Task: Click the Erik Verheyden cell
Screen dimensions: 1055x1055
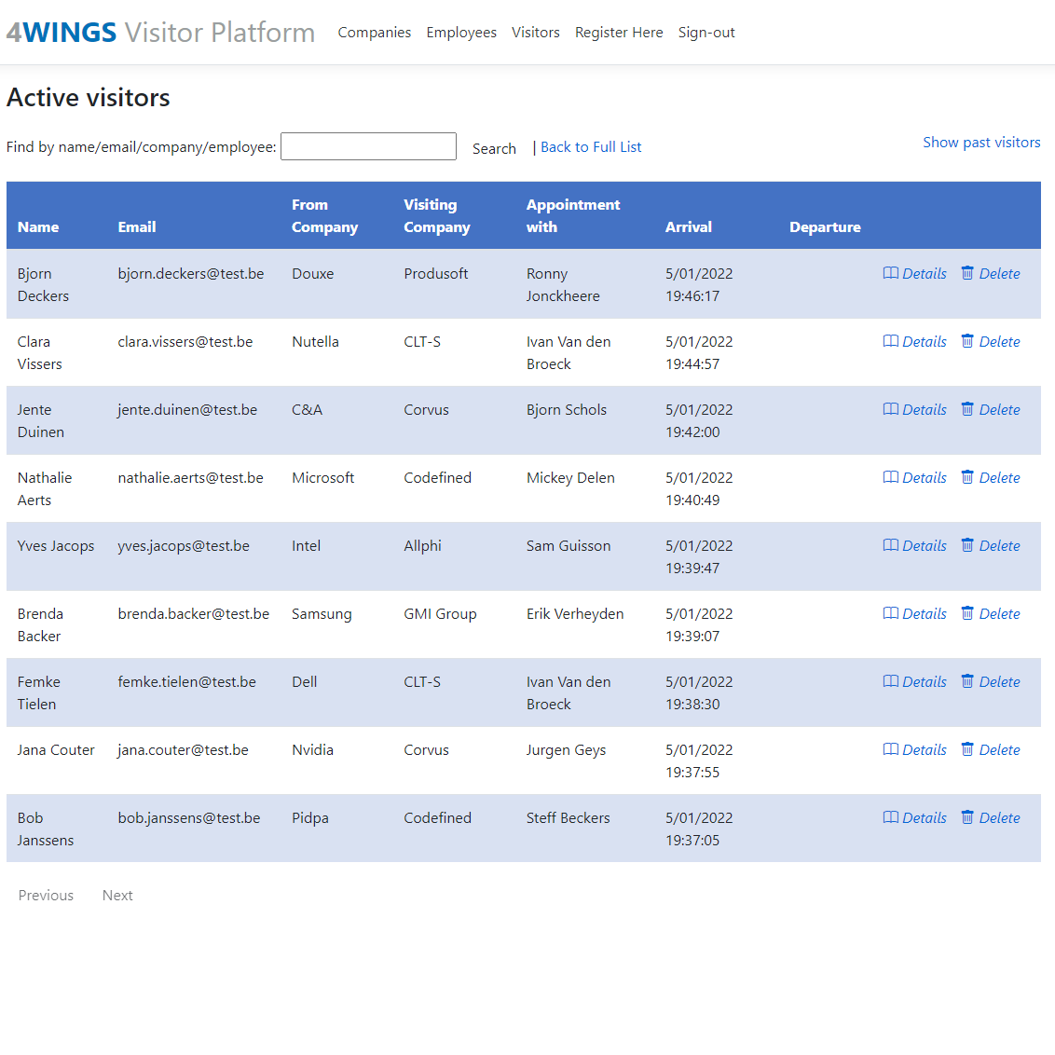Action: point(575,613)
